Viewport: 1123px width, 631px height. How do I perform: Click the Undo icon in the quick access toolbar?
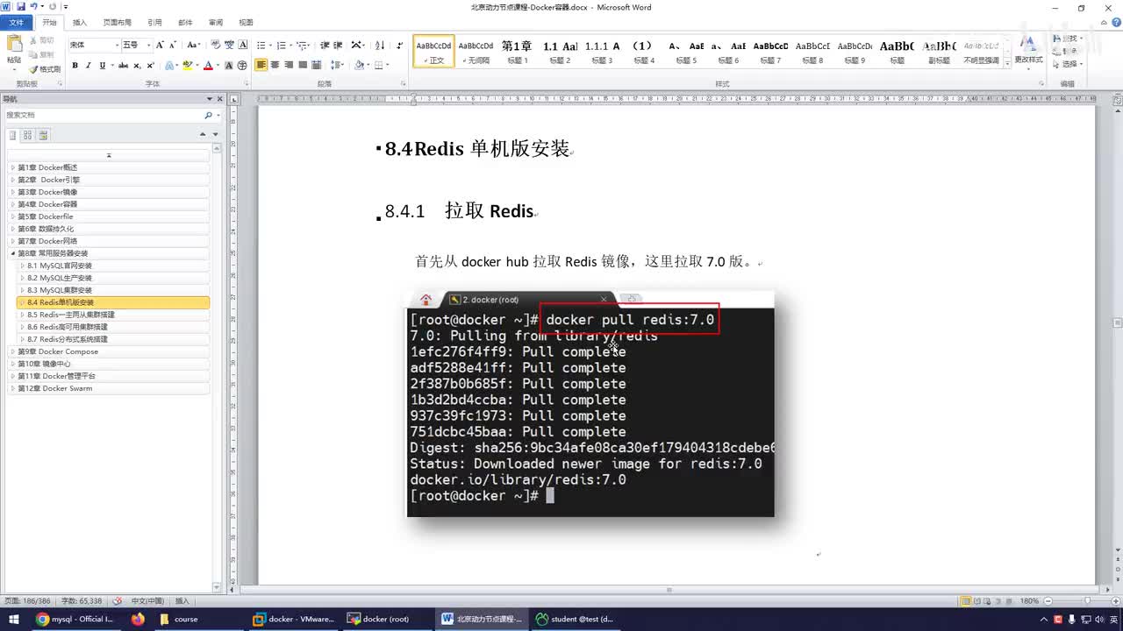[33, 7]
